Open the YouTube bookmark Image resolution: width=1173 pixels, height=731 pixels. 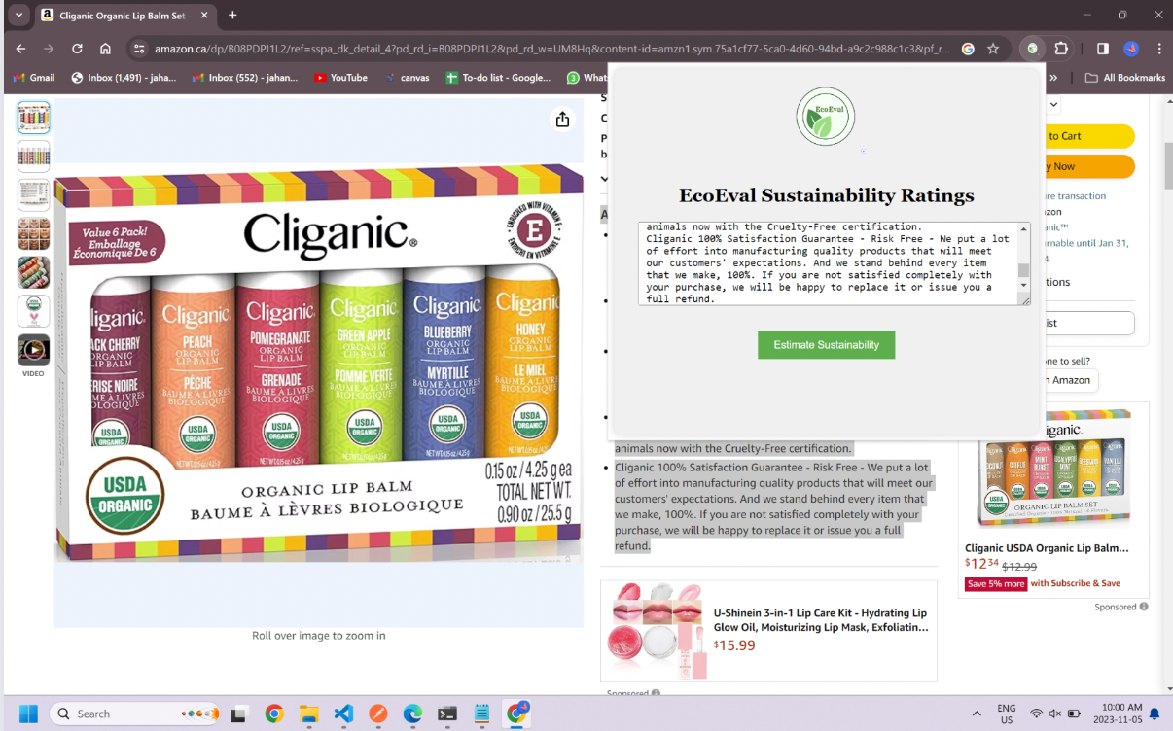(340, 78)
